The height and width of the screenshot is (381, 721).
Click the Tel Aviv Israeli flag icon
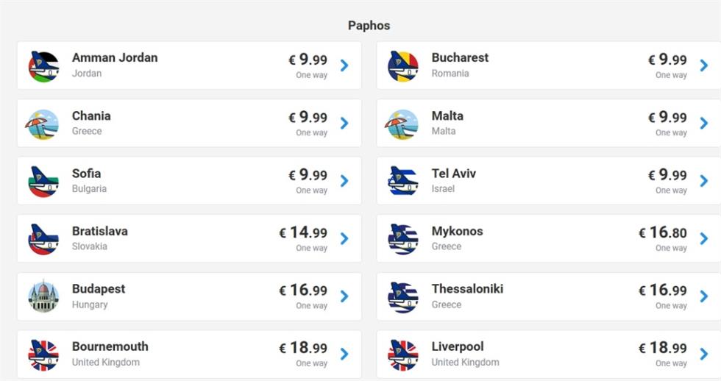[x=403, y=181]
